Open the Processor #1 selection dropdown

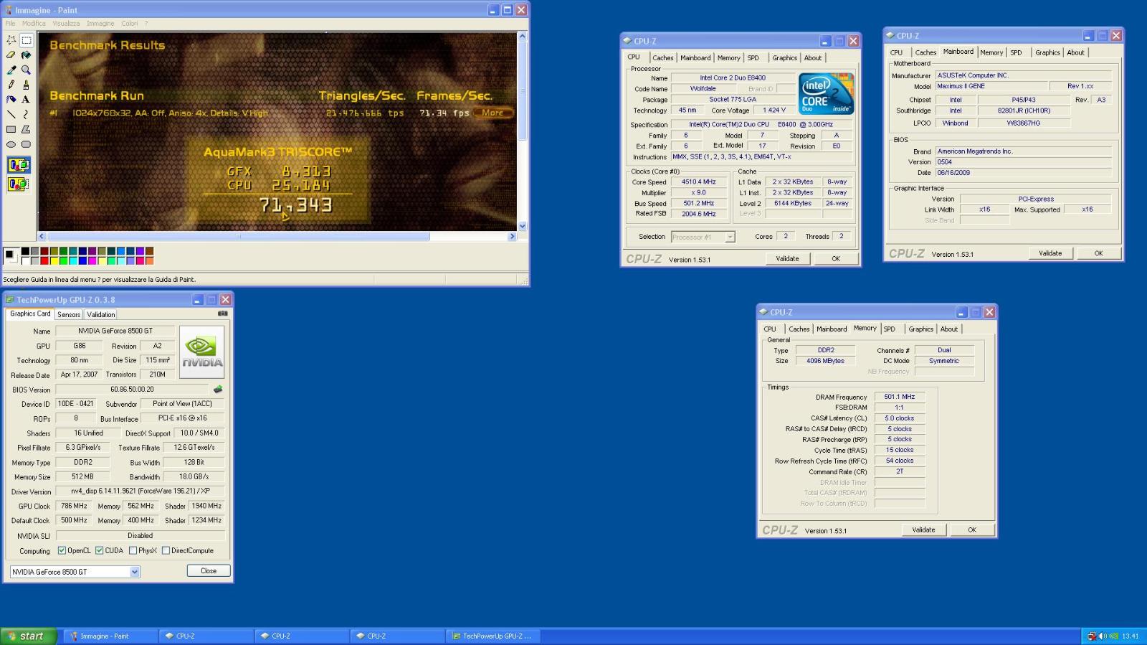click(x=730, y=237)
